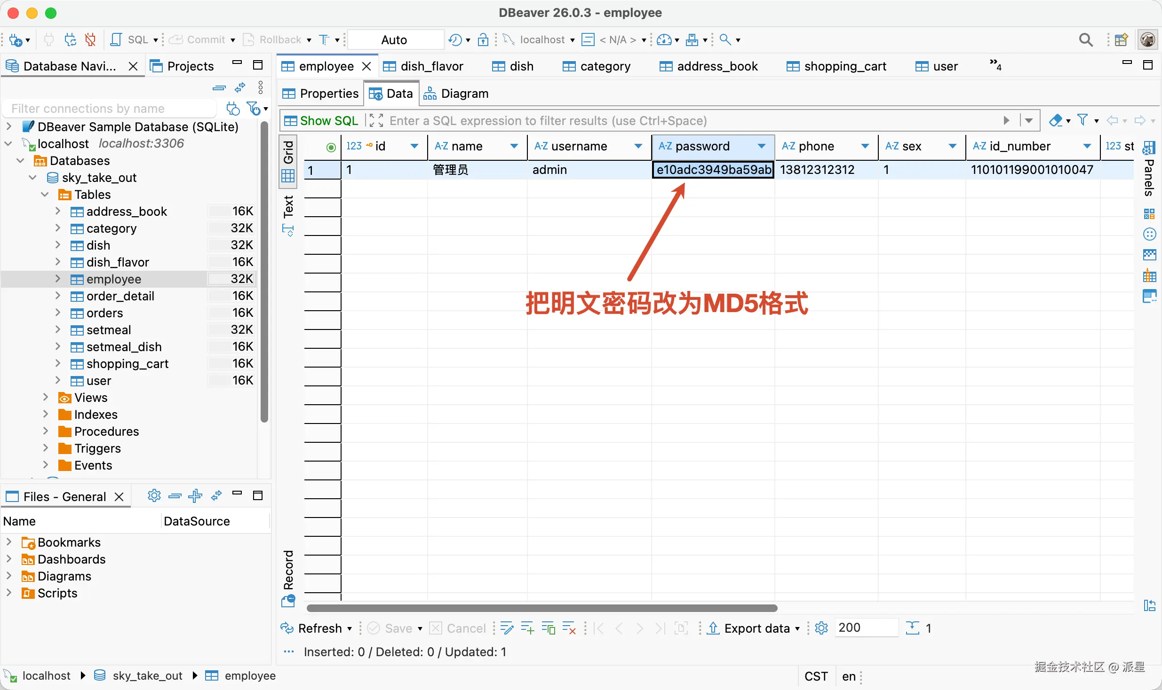Click the new database connection icon

pyautogui.click(x=16, y=40)
